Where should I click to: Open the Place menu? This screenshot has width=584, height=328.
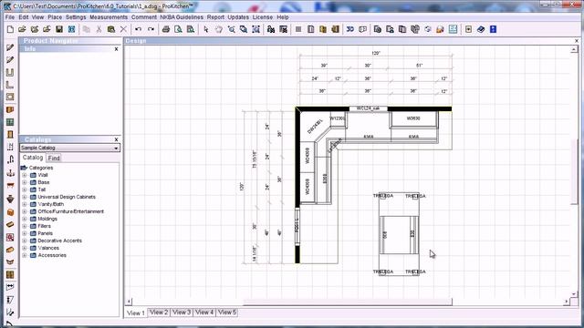pos(55,17)
